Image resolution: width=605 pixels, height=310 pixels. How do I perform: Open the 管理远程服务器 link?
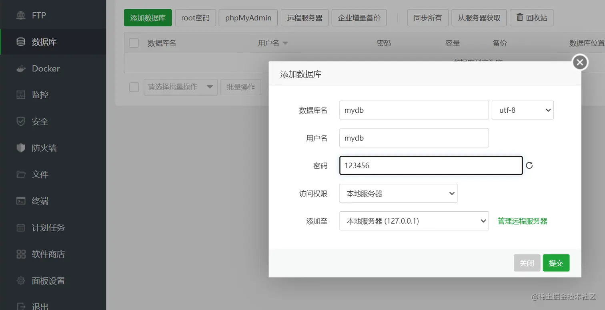pos(522,221)
